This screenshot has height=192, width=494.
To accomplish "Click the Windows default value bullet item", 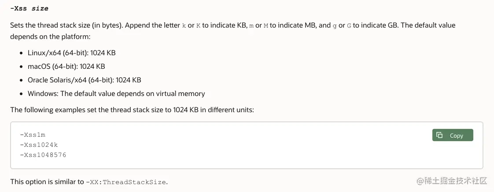I will tap(116, 93).
